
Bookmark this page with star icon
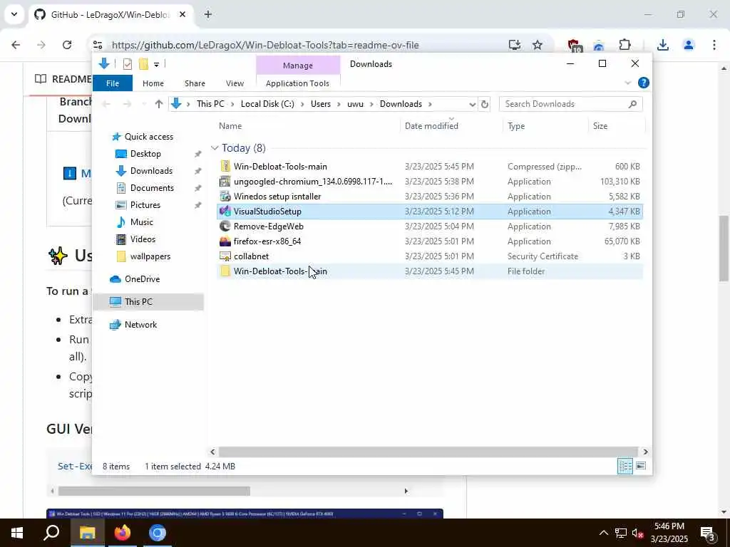pyautogui.click(x=538, y=45)
